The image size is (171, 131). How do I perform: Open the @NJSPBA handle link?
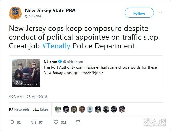tap(33, 16)
